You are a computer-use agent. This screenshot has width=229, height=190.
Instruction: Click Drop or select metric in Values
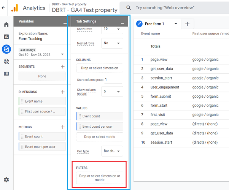(100, 137)
